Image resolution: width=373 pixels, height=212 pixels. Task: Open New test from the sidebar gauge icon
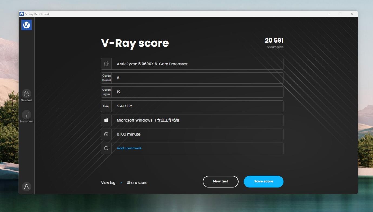click(x=27, y=94)
